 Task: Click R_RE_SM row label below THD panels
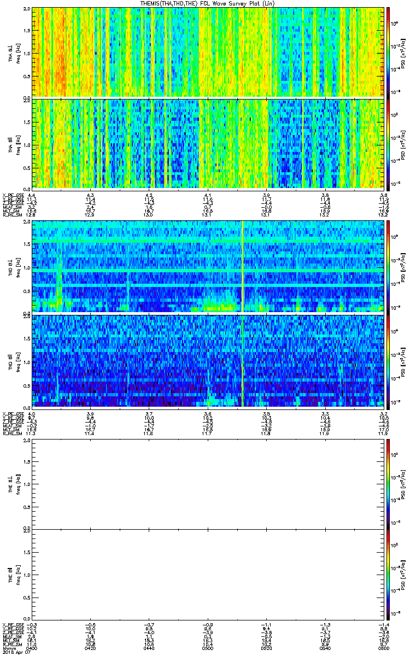click(x=11, y=433)
